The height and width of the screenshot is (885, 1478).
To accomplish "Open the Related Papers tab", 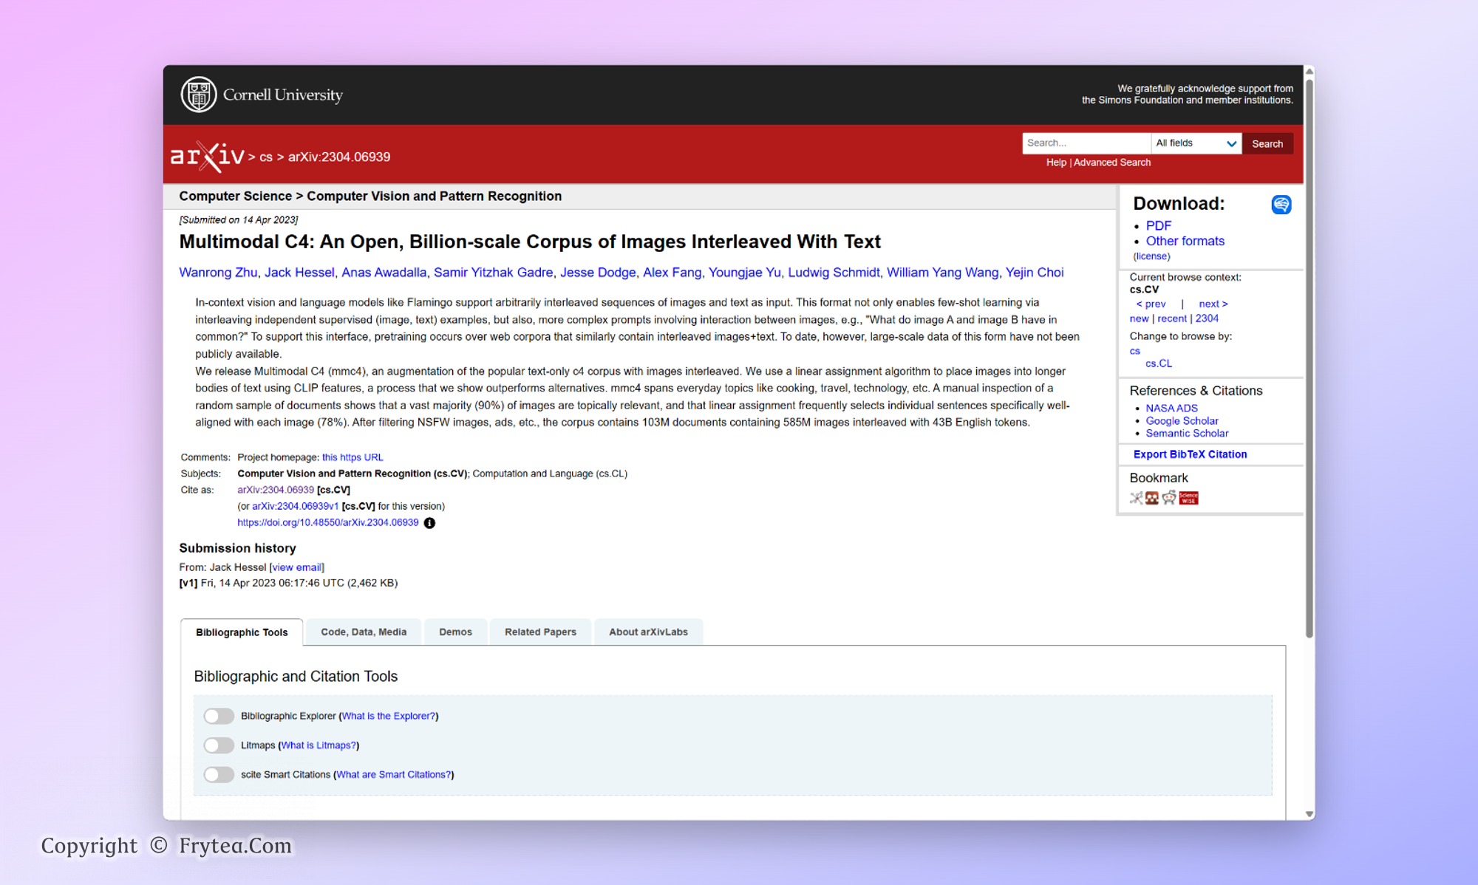I will click(540, 632).
